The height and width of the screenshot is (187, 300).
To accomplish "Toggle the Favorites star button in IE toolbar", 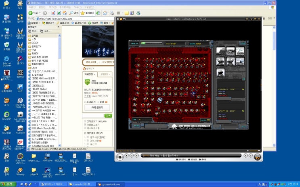I will tap(88, 13).
